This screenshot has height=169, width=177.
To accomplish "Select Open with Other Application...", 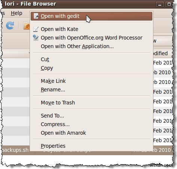I will (x=91, y=46).
